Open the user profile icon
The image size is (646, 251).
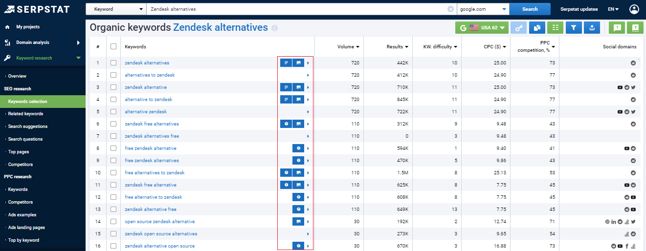634,9
